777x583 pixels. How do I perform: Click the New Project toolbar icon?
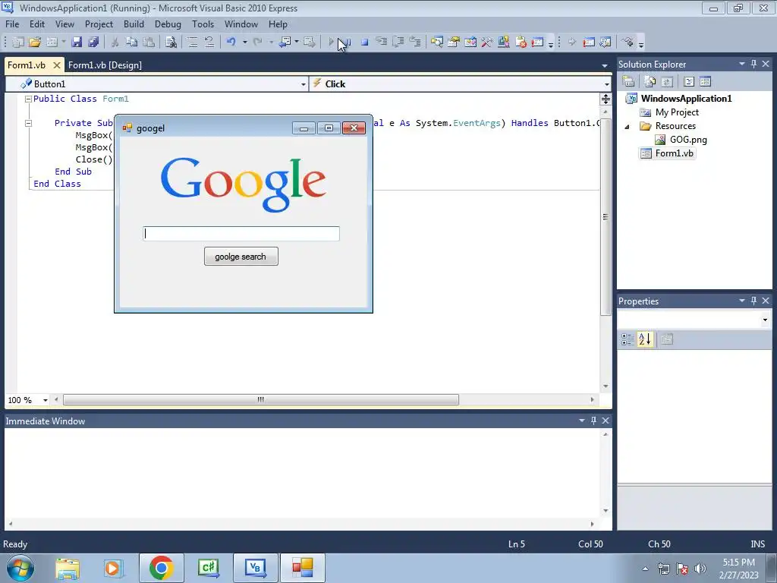(x=18, y=43)
